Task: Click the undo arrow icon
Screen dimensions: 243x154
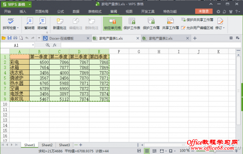Action: 27,38
